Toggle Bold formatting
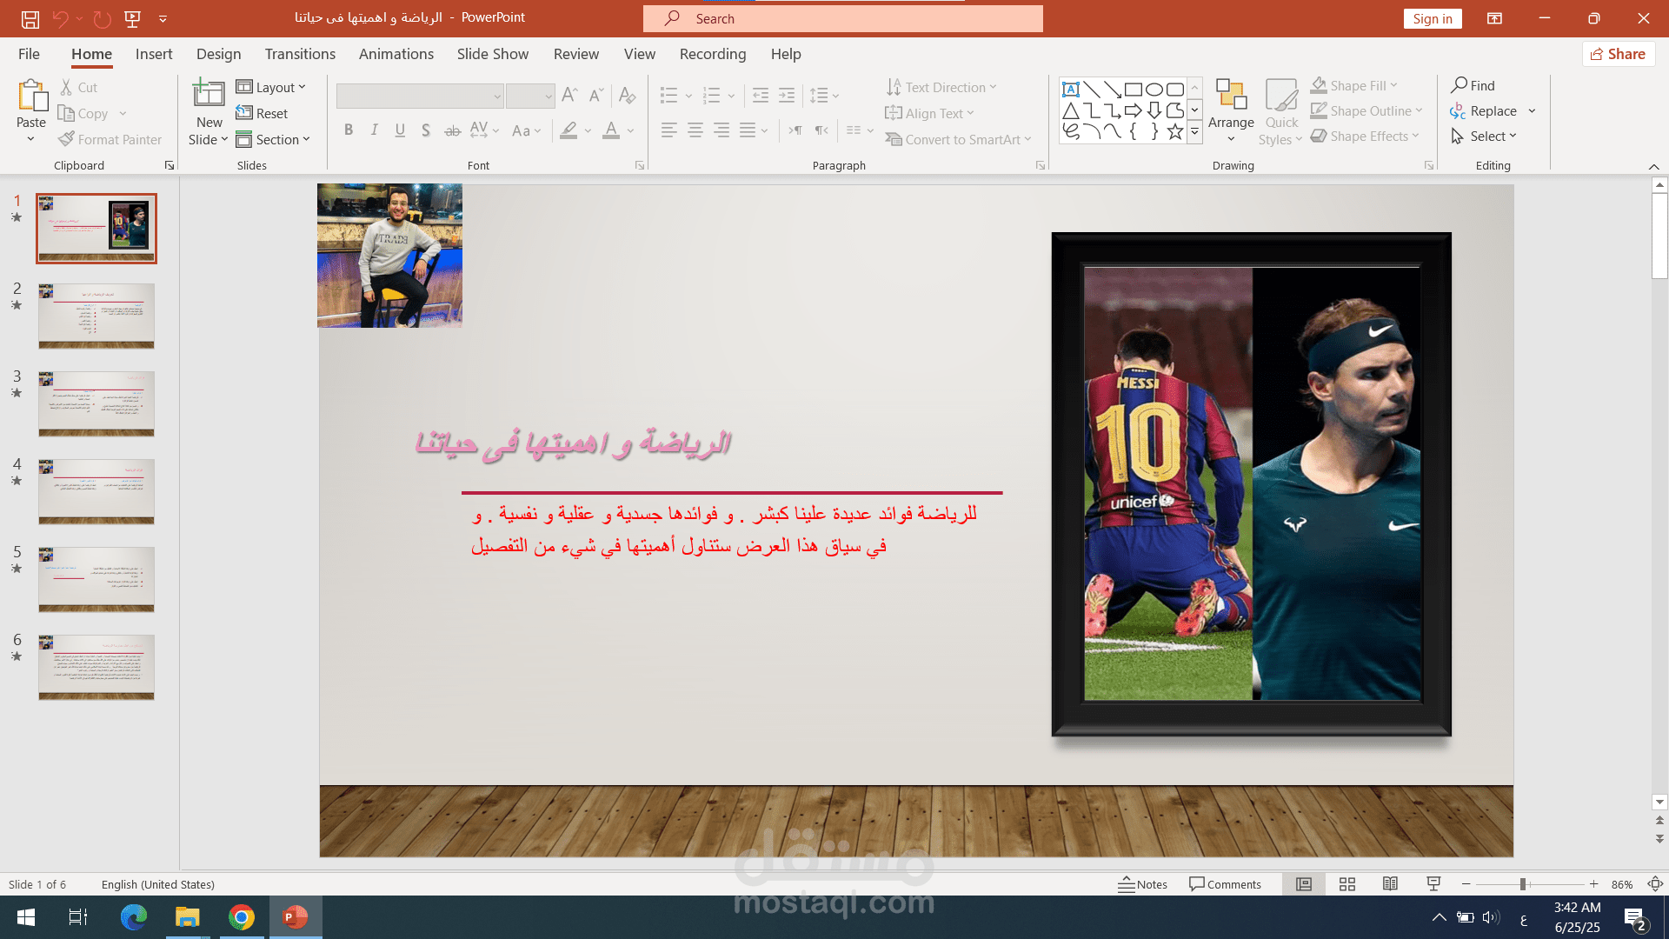This screenshot has width=1669, height=939. [349, 130]
